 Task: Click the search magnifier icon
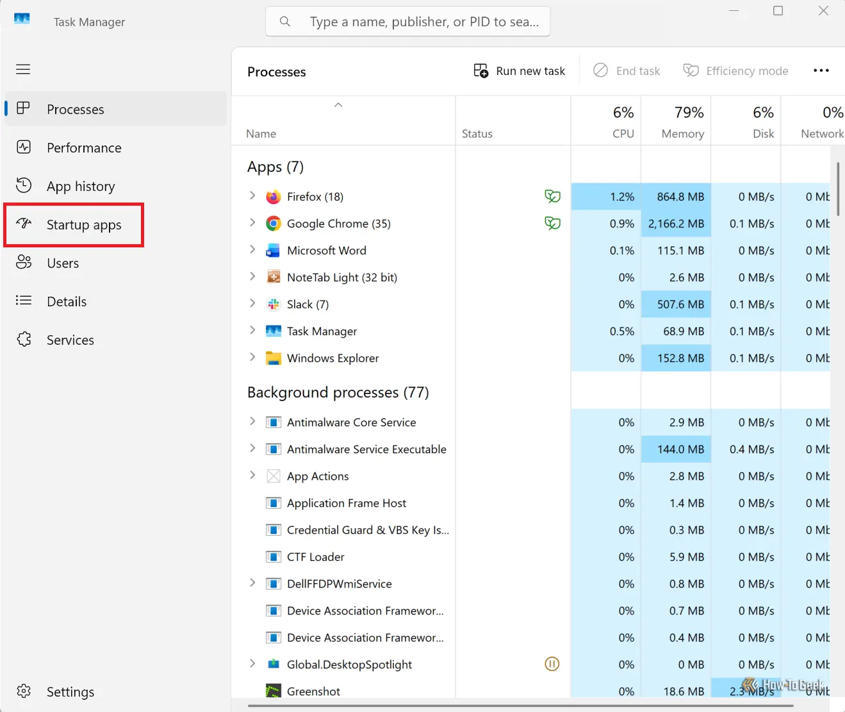point(285,22)
